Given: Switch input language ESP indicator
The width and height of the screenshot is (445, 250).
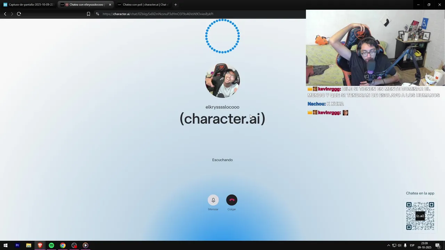Looking at the screenshot, I should (412, 245).
